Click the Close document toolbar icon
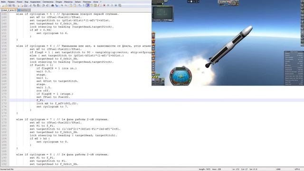The width and height of the screenshot is (304, 171). tap(18, 5)
